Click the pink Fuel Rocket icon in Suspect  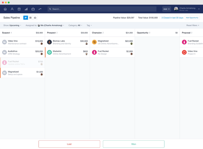4,63
